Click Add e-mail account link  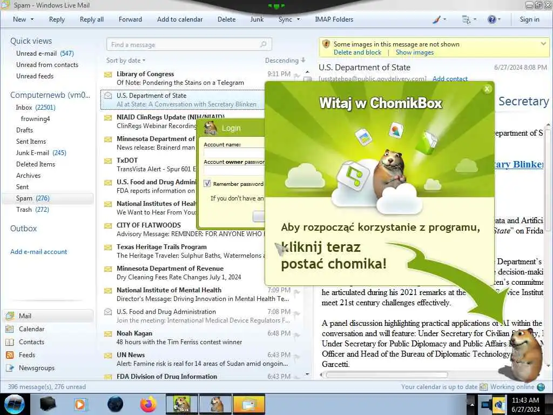[38, 252]
